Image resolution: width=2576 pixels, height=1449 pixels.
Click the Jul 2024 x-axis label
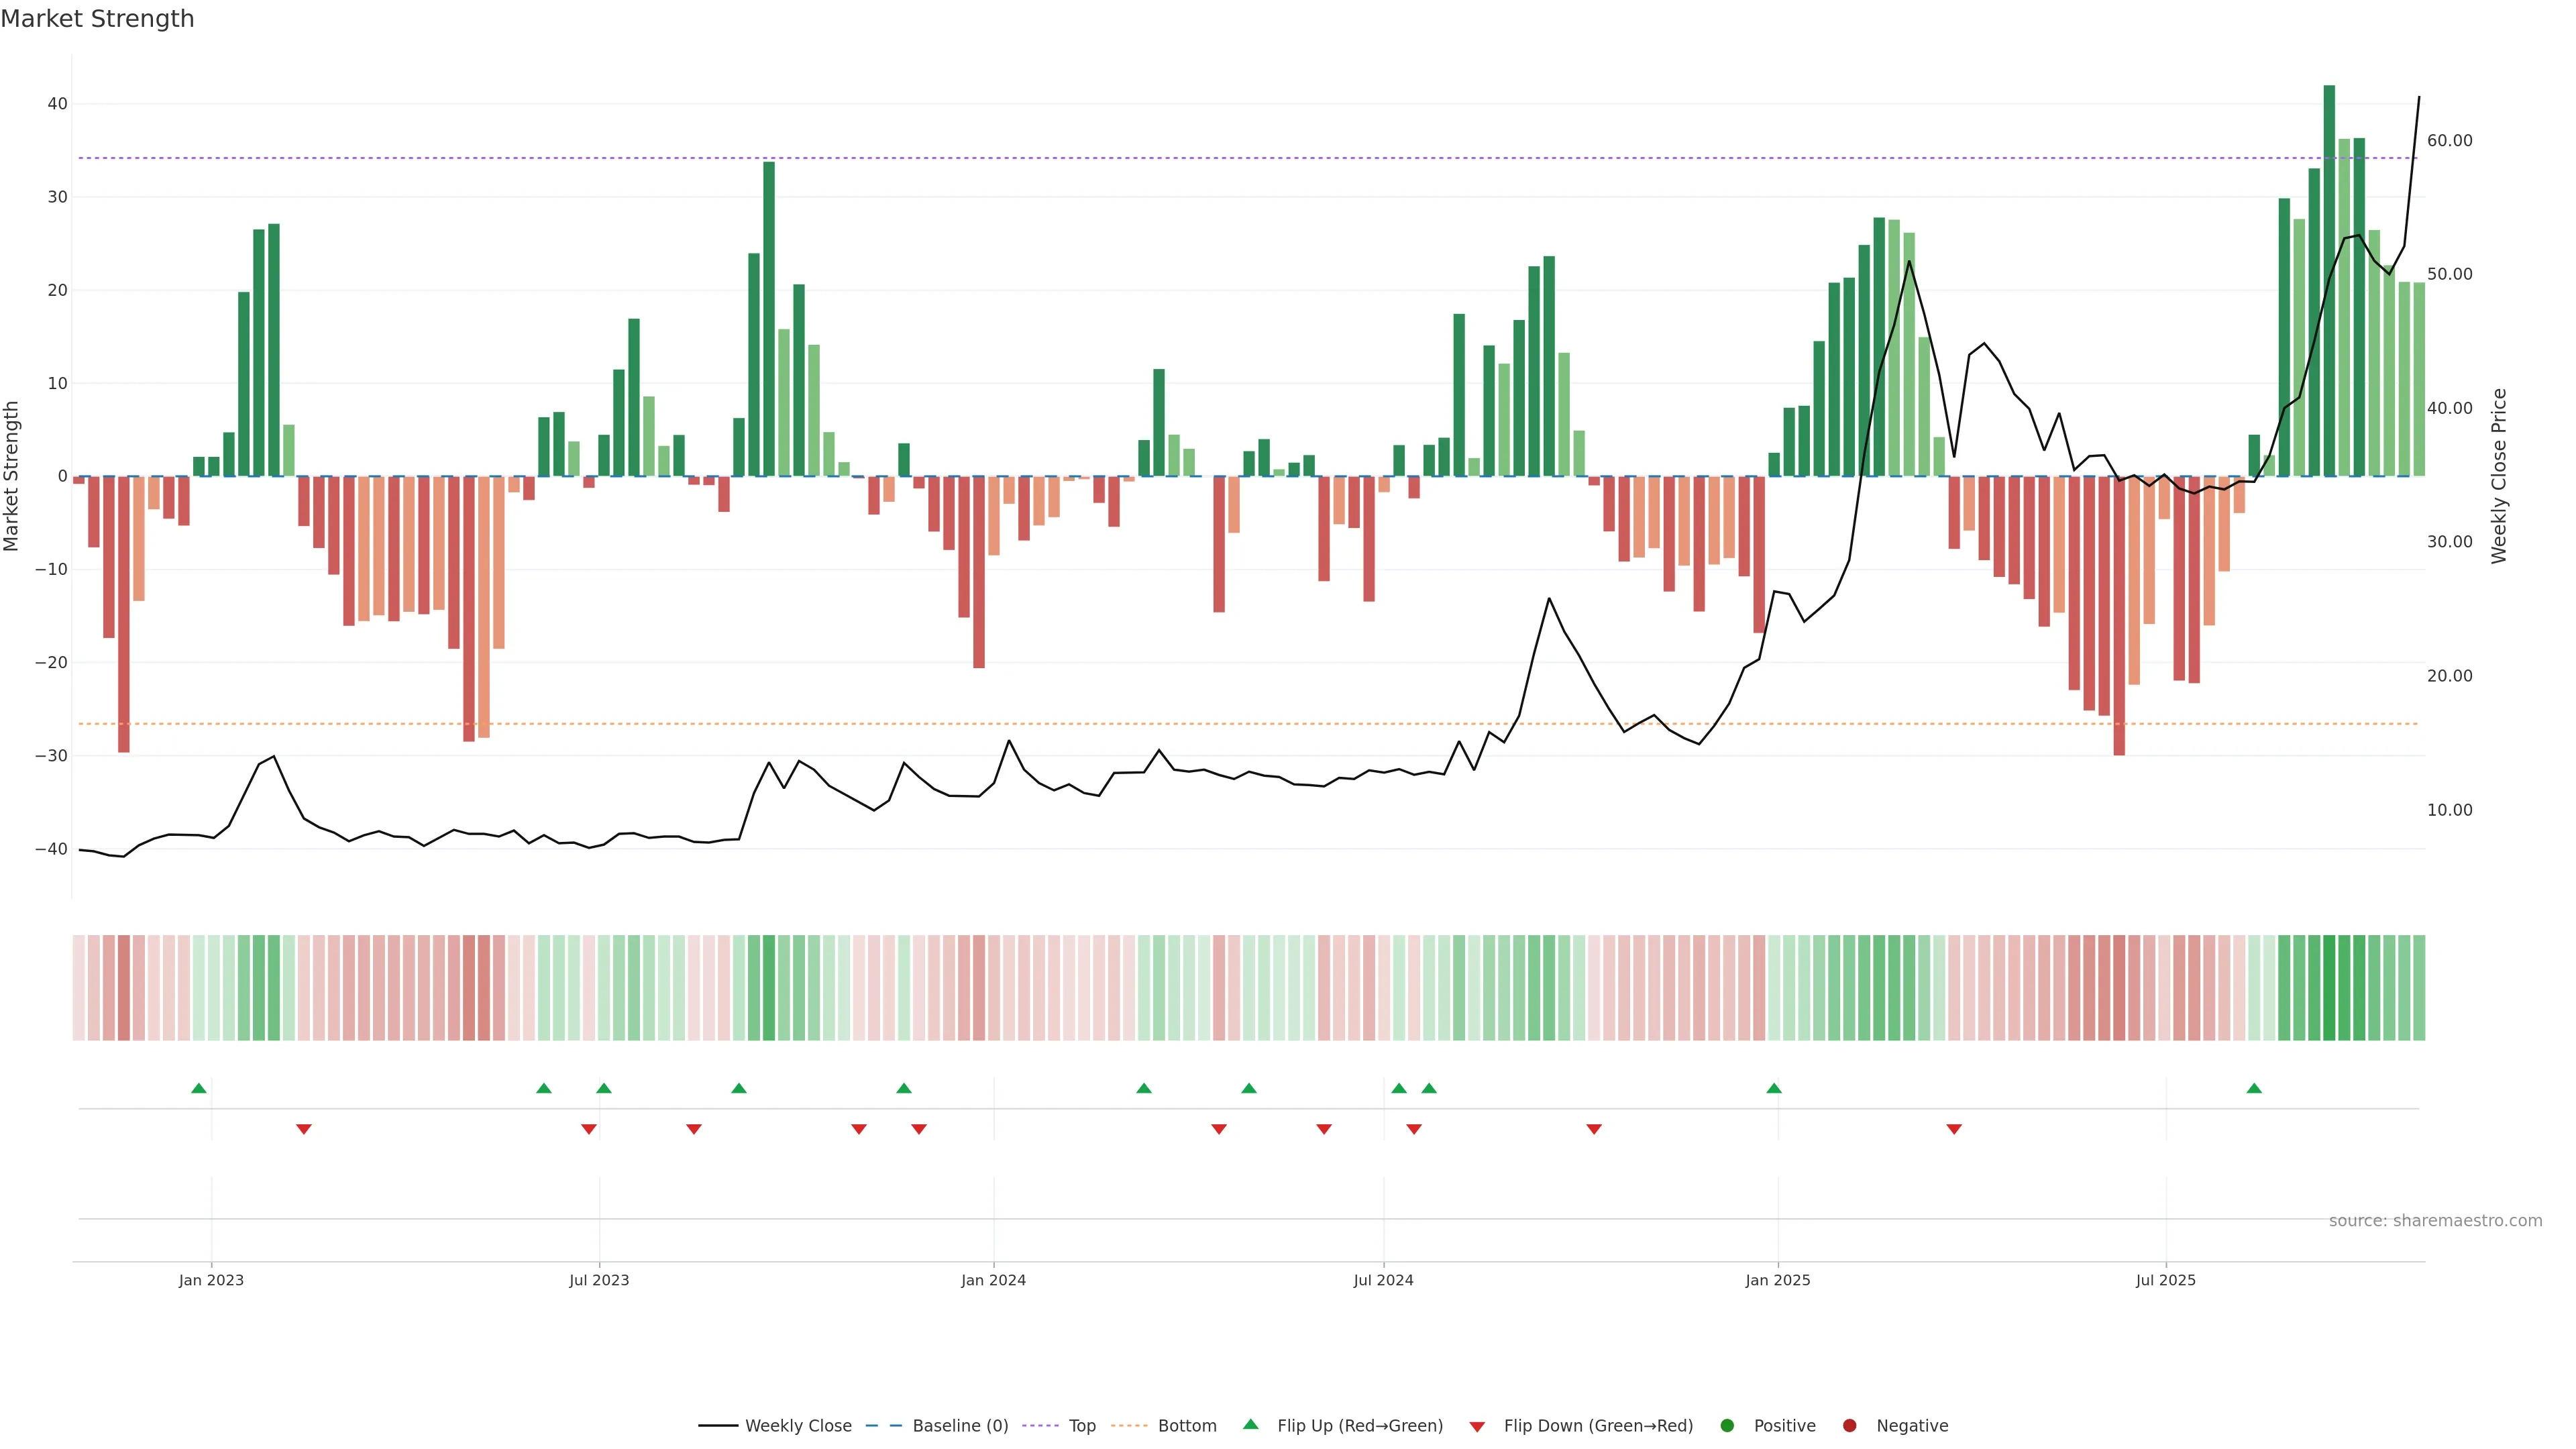tap(1383, 1280)
